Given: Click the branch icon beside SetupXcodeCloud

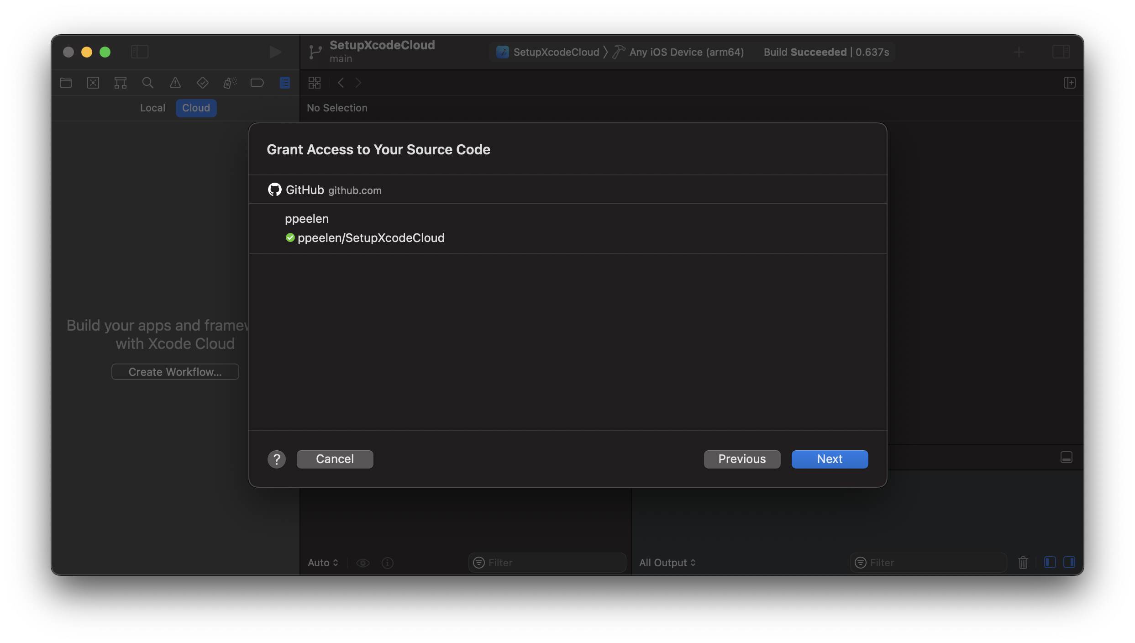Looking at the screenshot, I should click(315, 52).
